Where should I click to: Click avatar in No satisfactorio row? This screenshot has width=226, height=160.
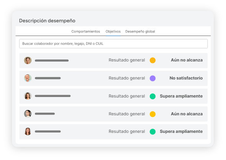pyautogui.click(x=28, y=78)
